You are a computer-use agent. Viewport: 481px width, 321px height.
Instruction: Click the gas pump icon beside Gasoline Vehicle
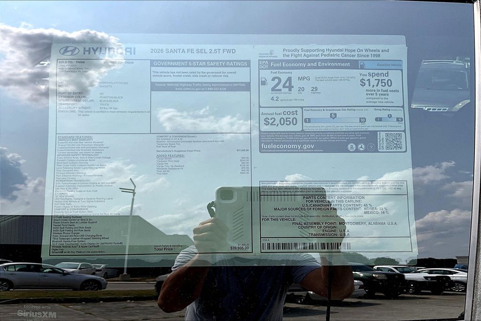tap(362, 65)
